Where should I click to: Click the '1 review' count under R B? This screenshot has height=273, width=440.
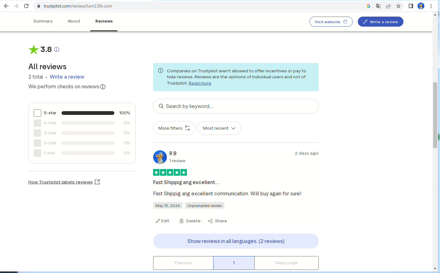pos(177,161)
